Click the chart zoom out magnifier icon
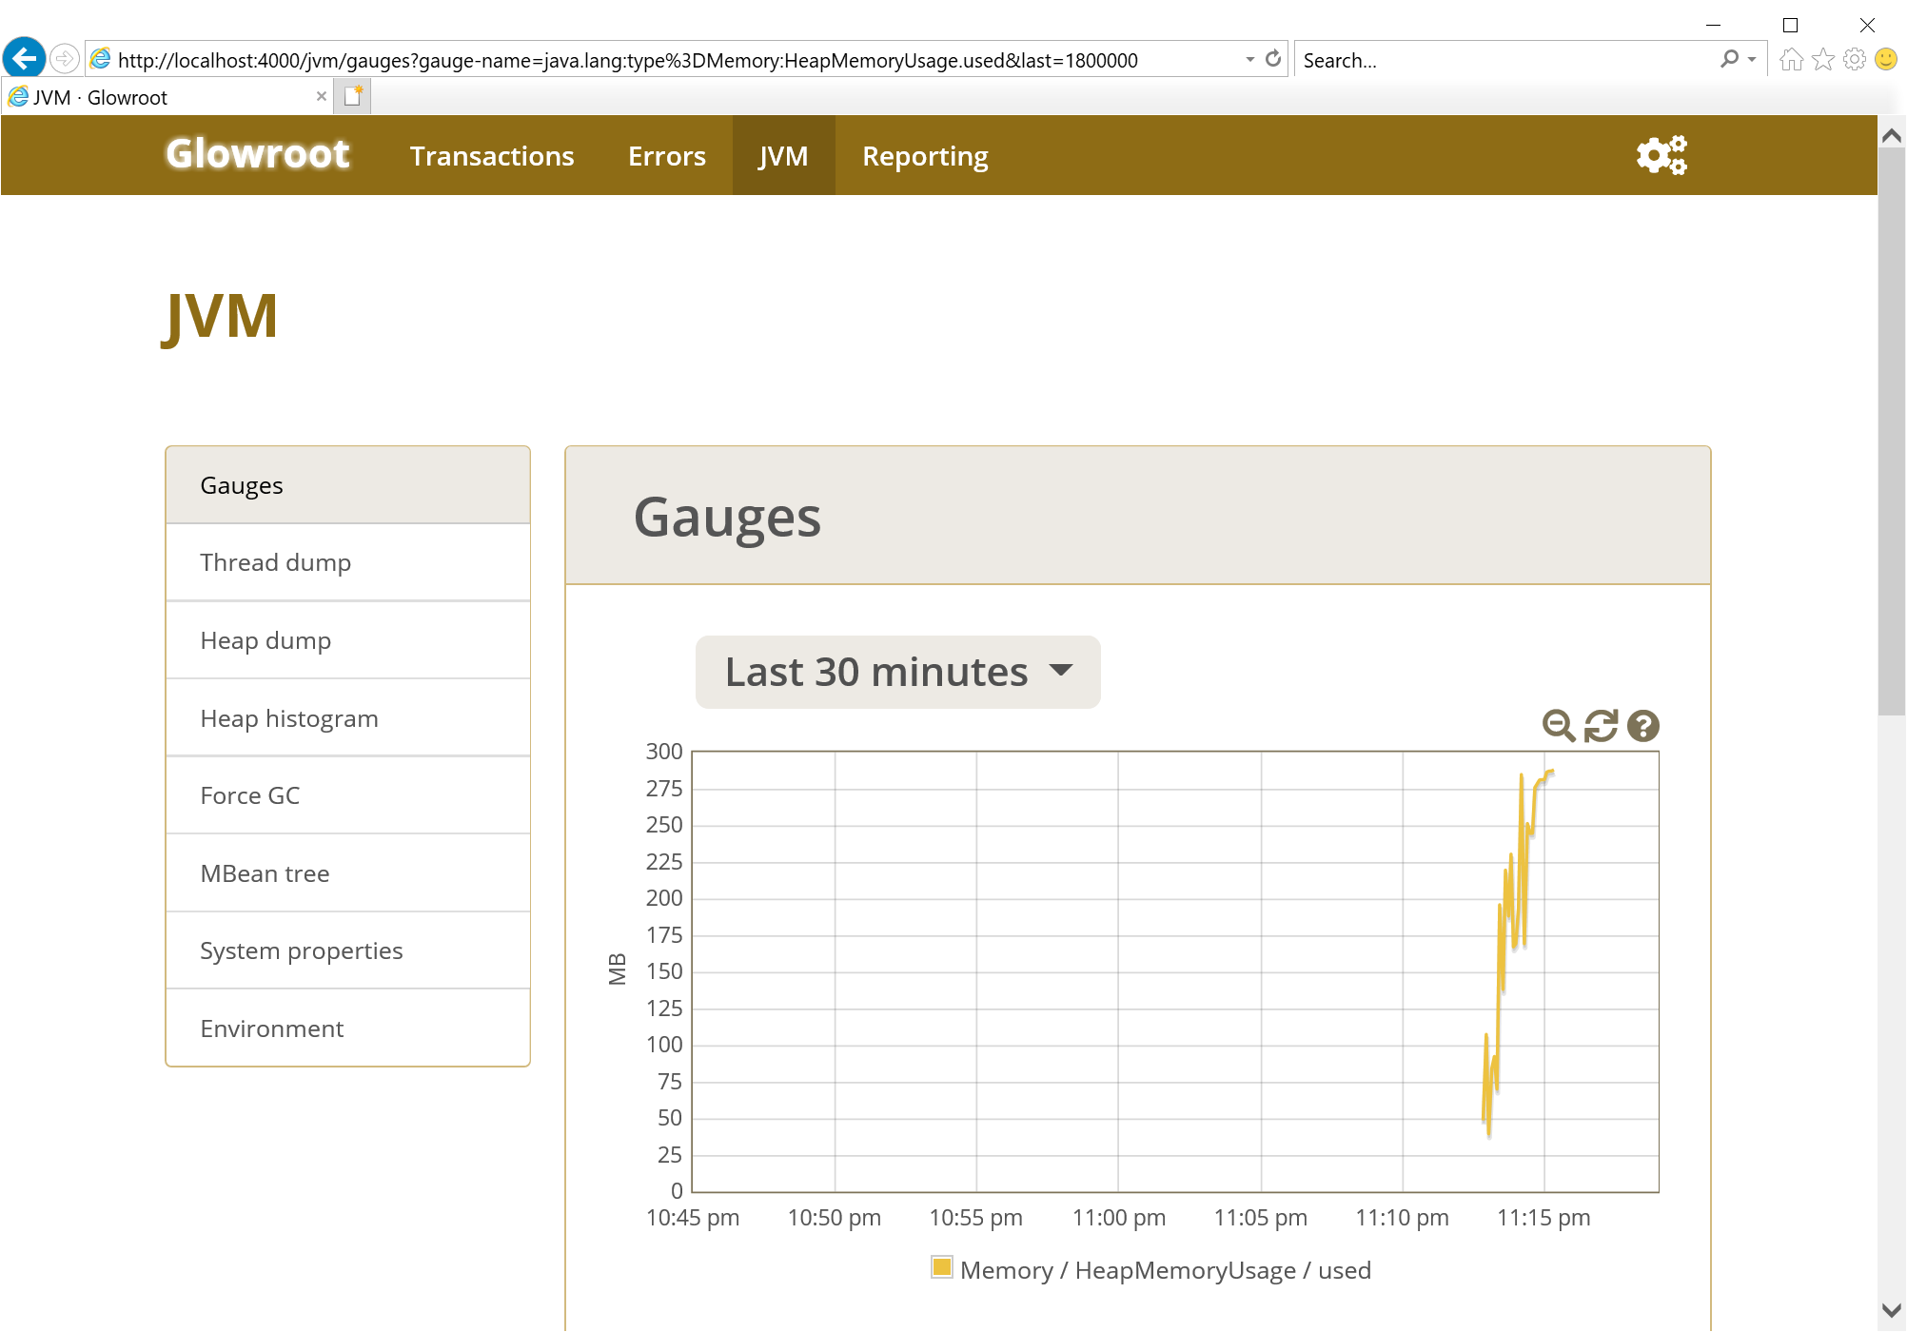The width and height of the screenshot is (1907, 1332). point(1558,726)
